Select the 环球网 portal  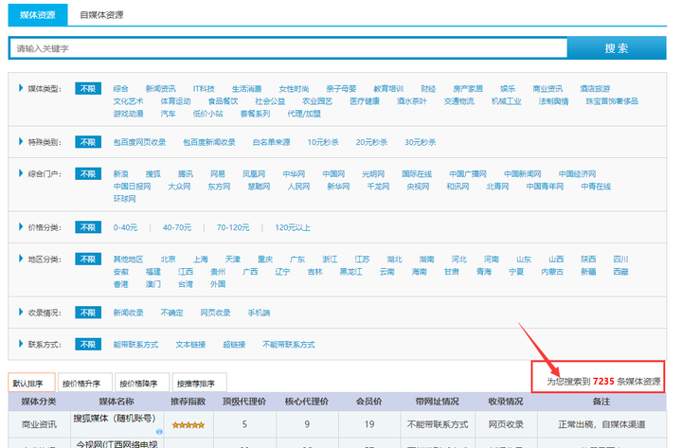pyautogui.click(x=125, y=199)
